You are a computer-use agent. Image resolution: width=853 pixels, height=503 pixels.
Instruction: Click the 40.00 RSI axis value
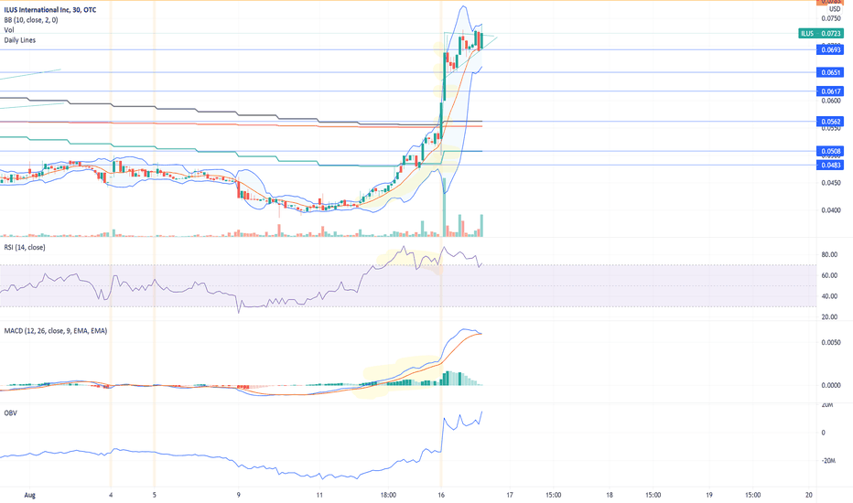point(829,296)
